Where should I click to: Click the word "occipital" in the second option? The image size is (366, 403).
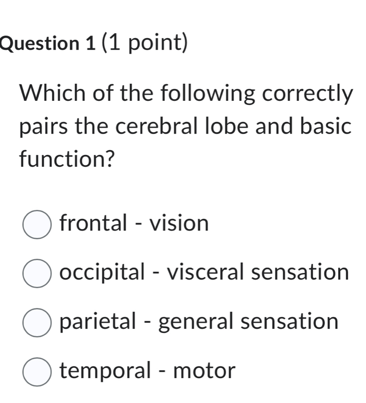pyautogui.click(x=101, y=273)
